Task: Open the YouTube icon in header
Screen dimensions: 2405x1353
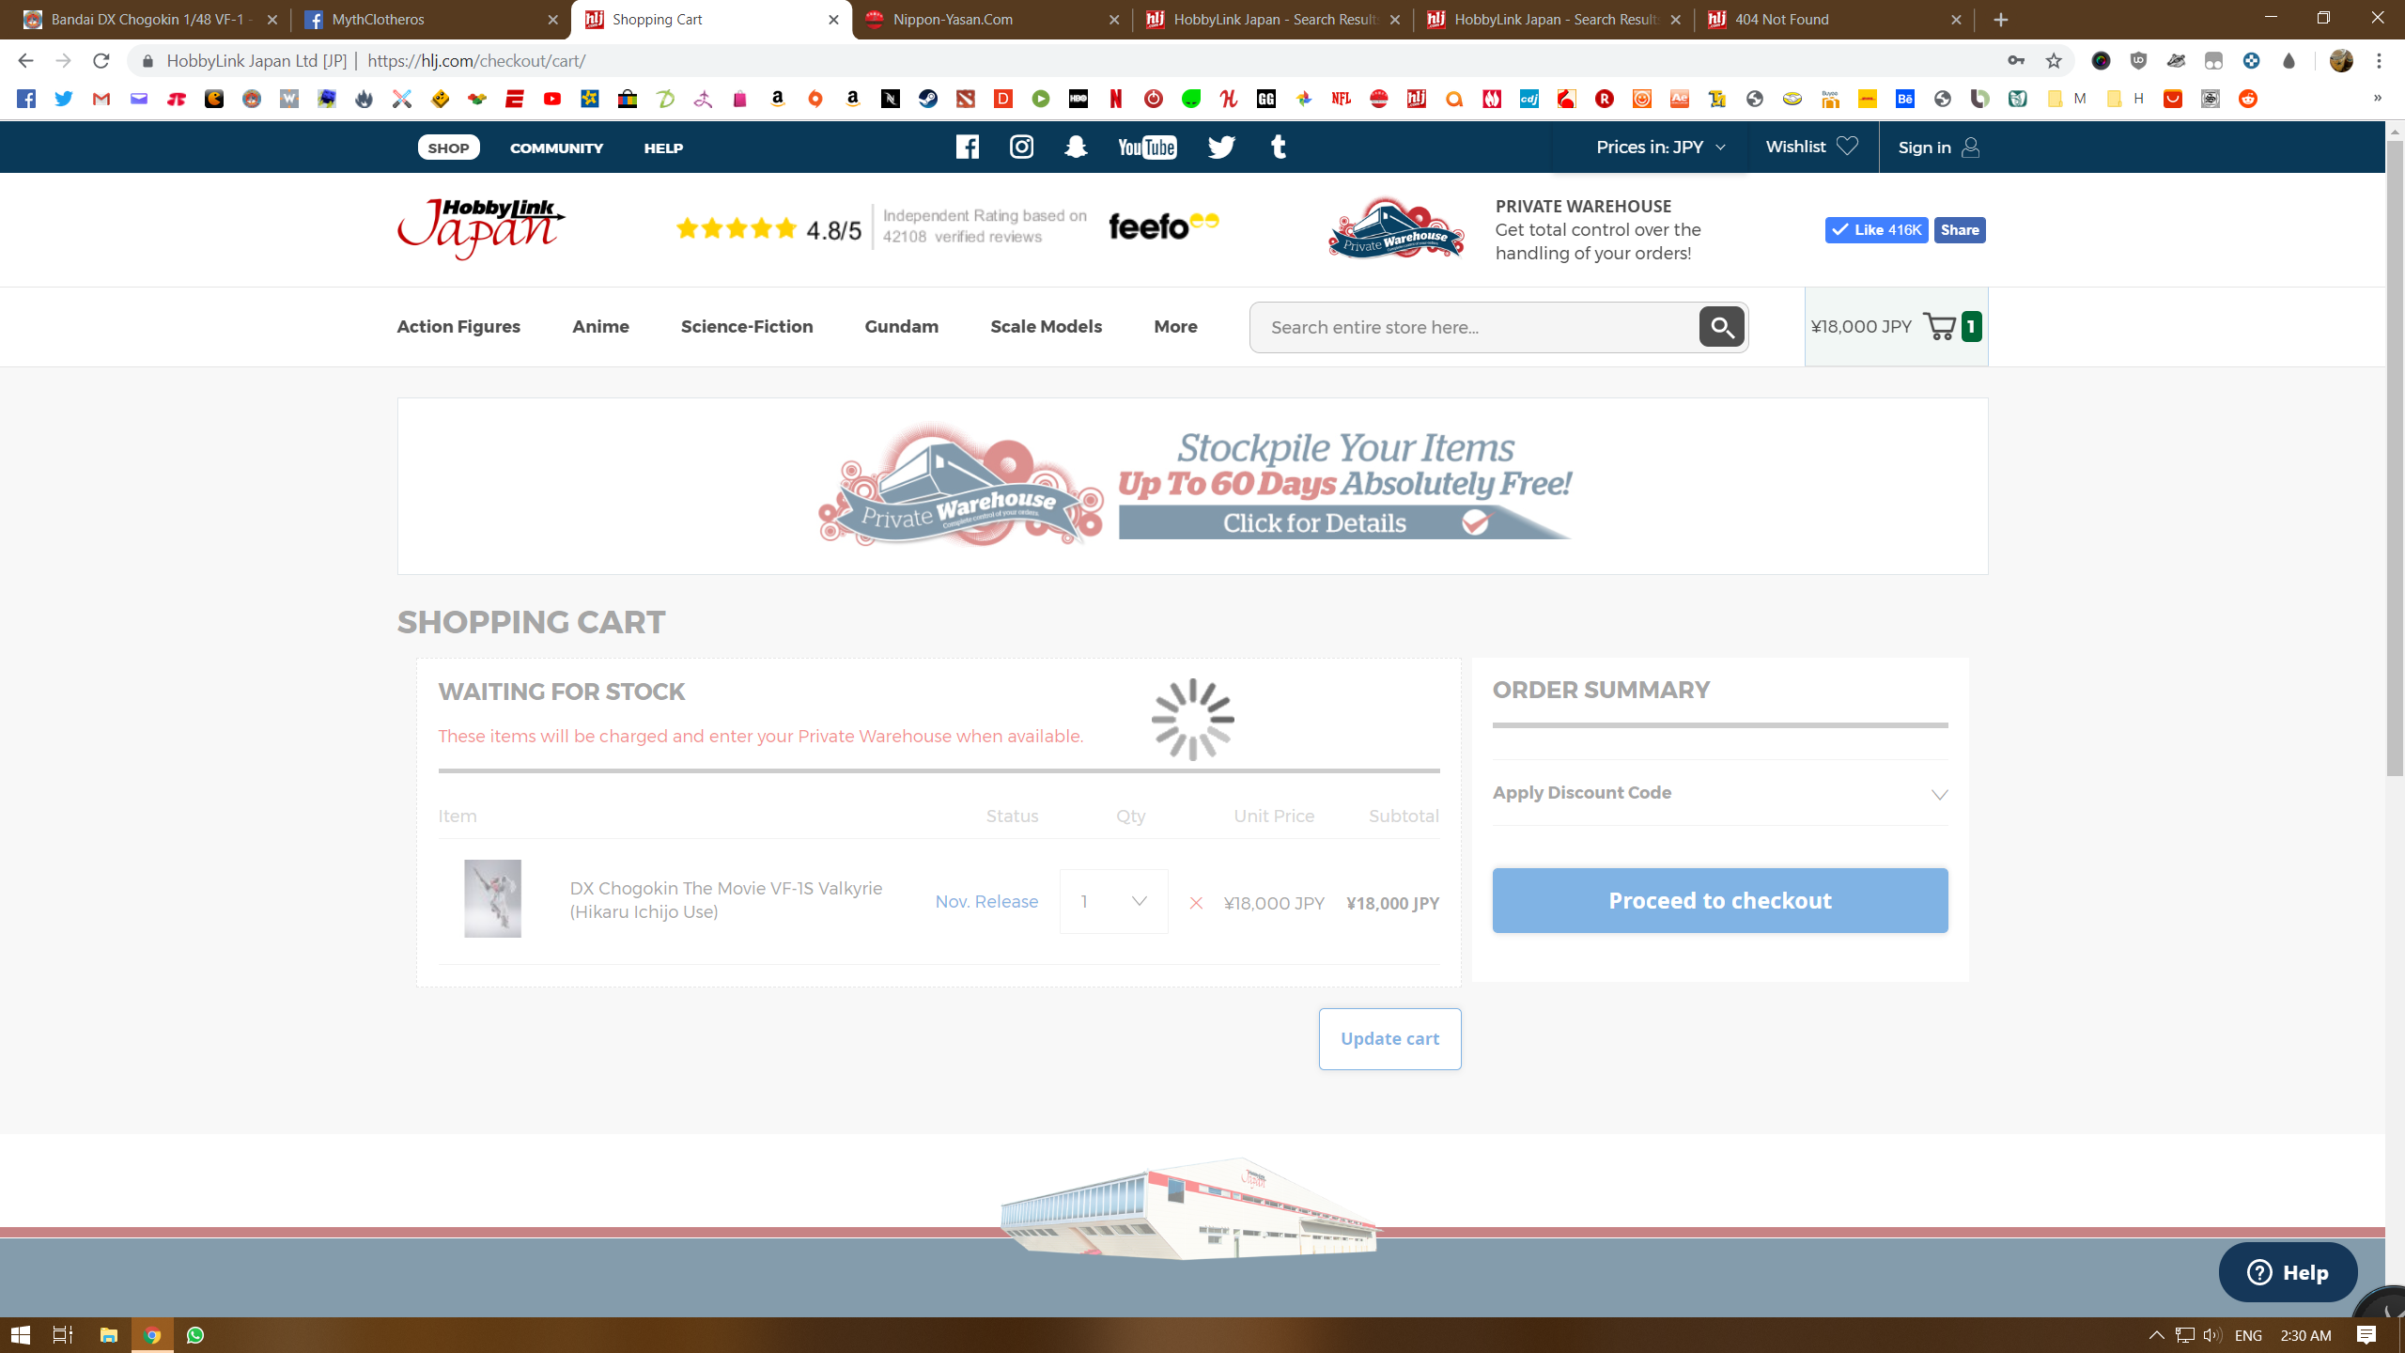Action: (x=1147, y=148)
